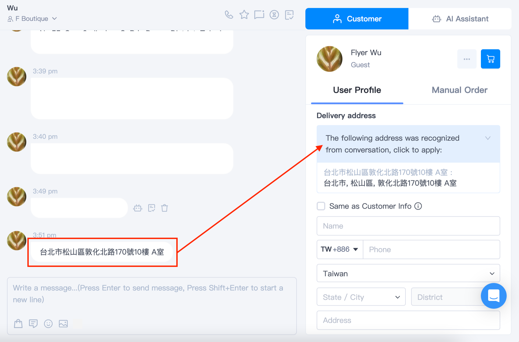The image size is (519, 342).
Task: Star this conversation with the star icon
Action: pos(244,14)
